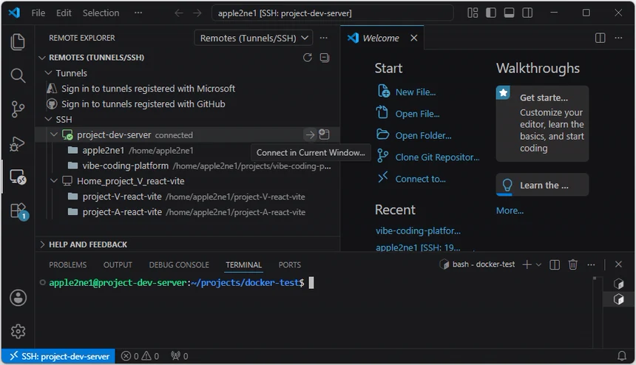Open the terminal launch profile dropdown arrow
Screen dimensions: 636x365
pyautogui.click(x=538, y=265)
